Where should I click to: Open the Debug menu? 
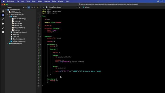tap(40, 1)
